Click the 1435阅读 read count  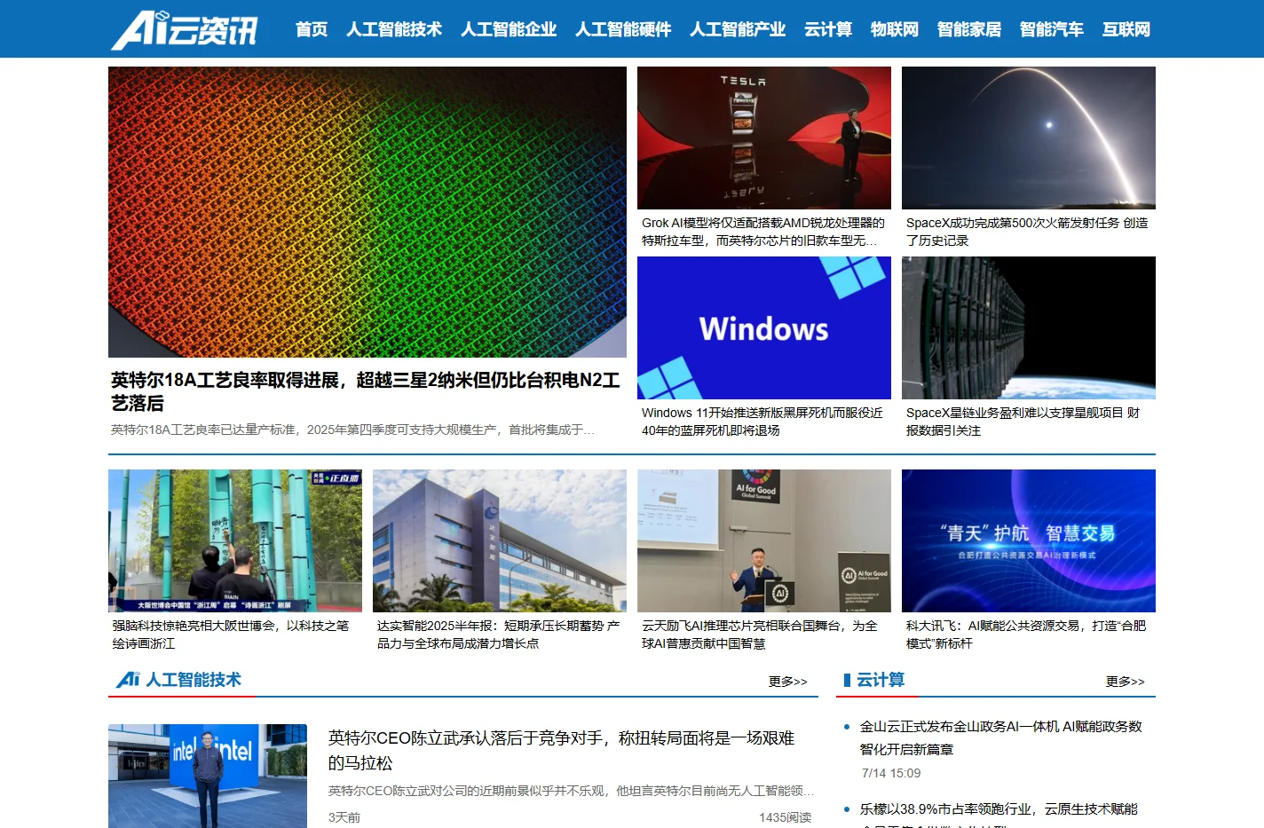click(786, 817)
